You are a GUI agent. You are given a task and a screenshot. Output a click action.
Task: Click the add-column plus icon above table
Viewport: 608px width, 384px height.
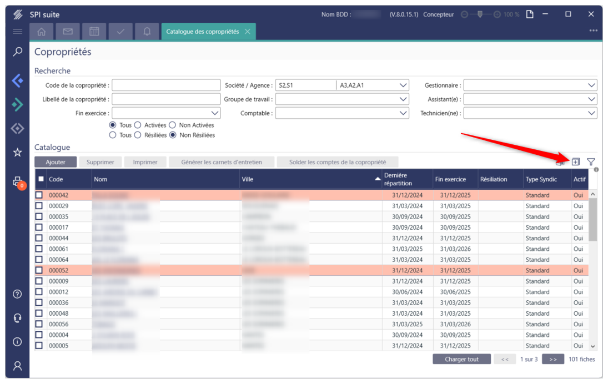pyautogui.click(x=576, y=161)
